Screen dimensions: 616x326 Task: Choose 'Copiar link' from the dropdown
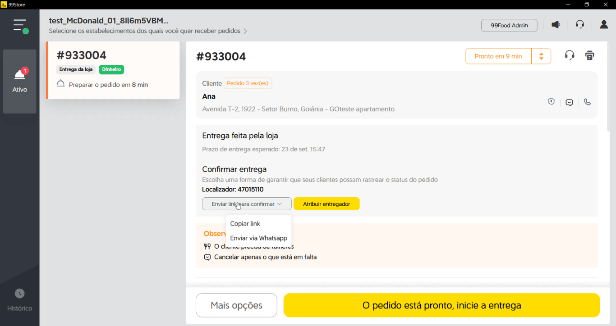point(245,224)
